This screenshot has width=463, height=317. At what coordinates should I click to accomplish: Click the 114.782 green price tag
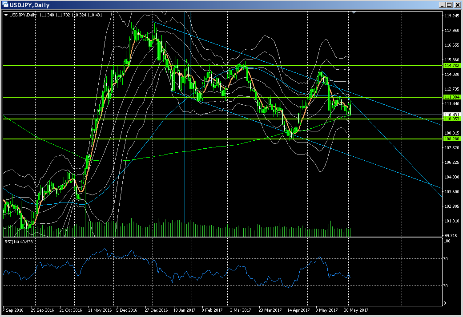(451, 65)
